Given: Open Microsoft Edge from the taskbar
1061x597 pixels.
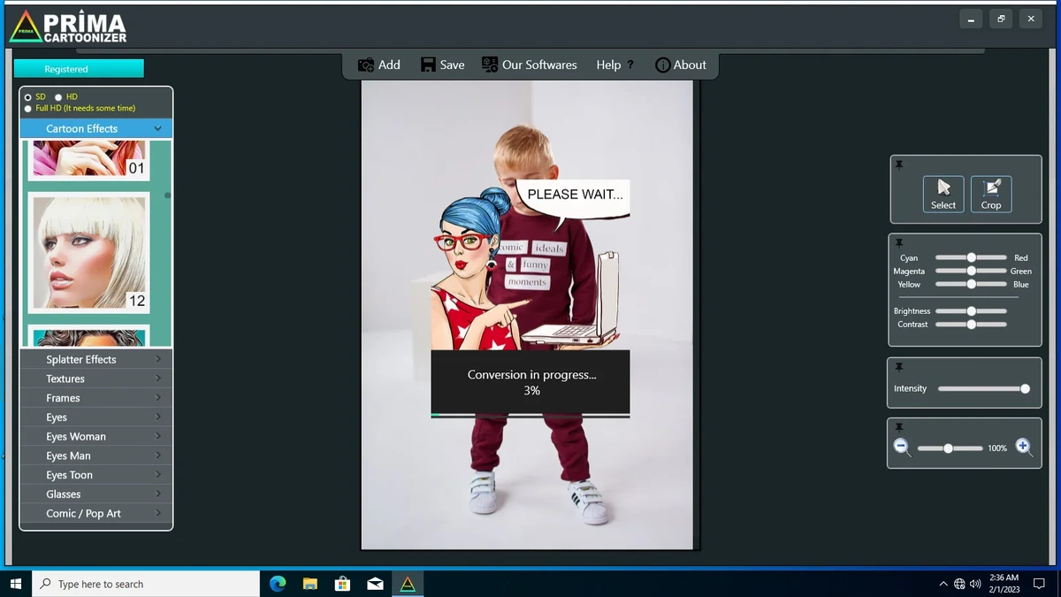Looking at the screenshot, I should click(278, 584).
